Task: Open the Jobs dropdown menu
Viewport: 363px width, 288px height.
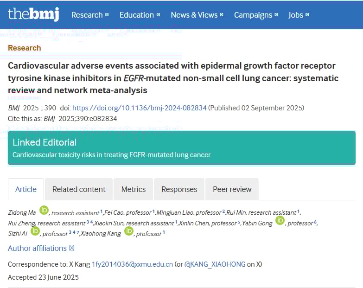Action: 299,15
